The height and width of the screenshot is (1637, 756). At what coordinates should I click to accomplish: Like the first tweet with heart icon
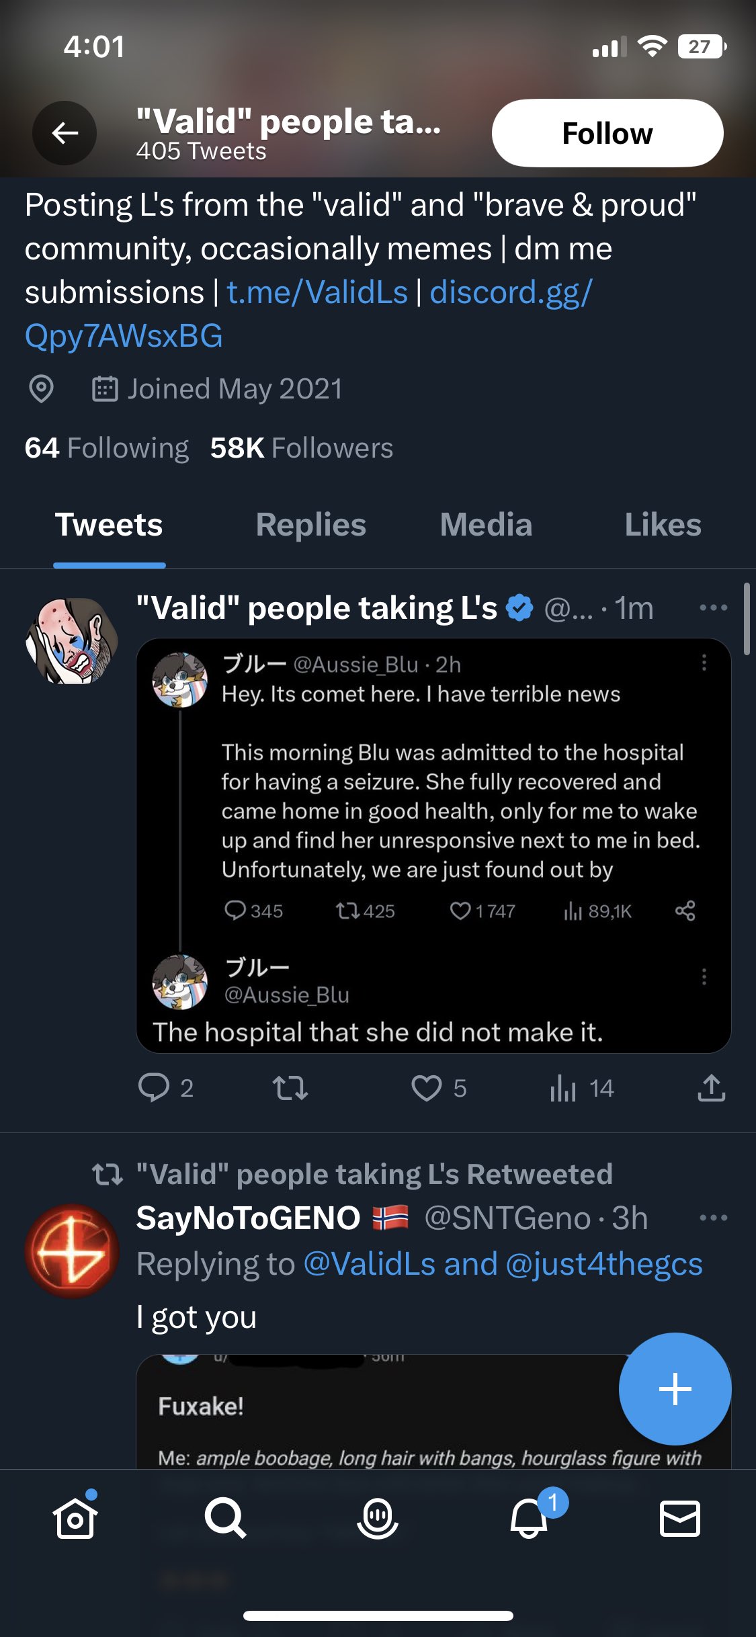click(427, 1087)
